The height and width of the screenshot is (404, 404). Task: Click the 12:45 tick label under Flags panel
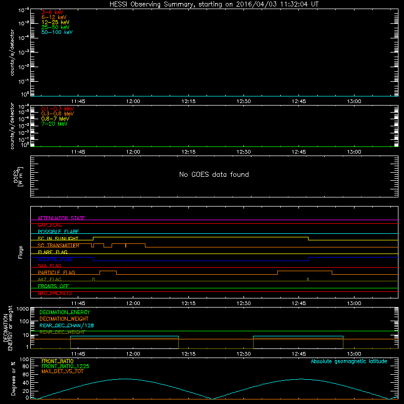[x=298, y=304]
